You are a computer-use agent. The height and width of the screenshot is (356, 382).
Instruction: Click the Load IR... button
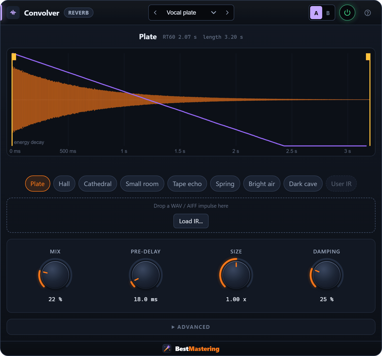coord(191,221)
